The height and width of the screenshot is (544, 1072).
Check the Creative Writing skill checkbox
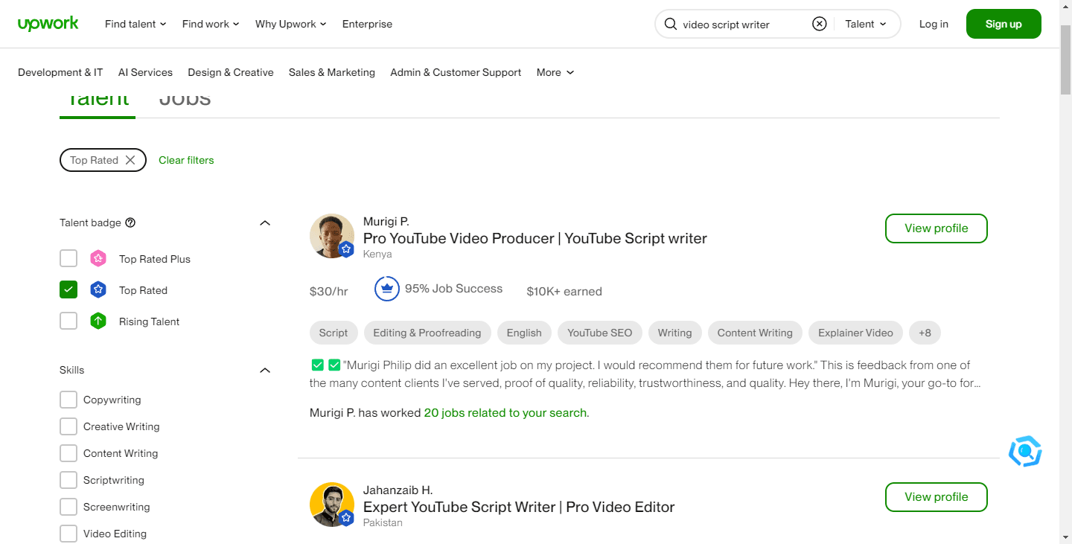coord(68,426)
